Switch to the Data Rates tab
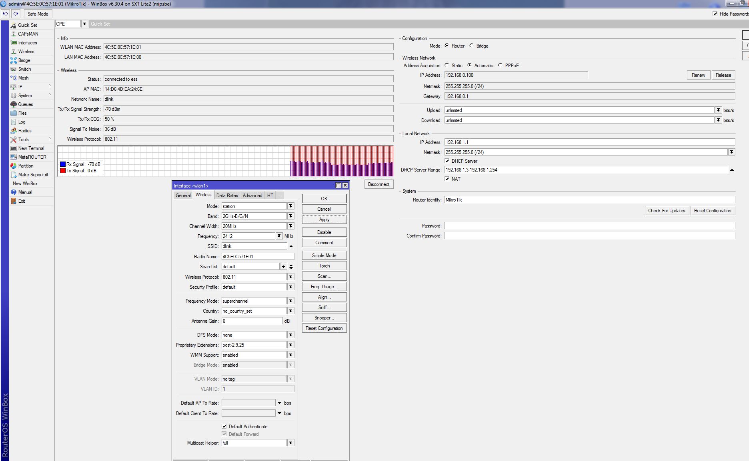 click(x=227, y=195)
